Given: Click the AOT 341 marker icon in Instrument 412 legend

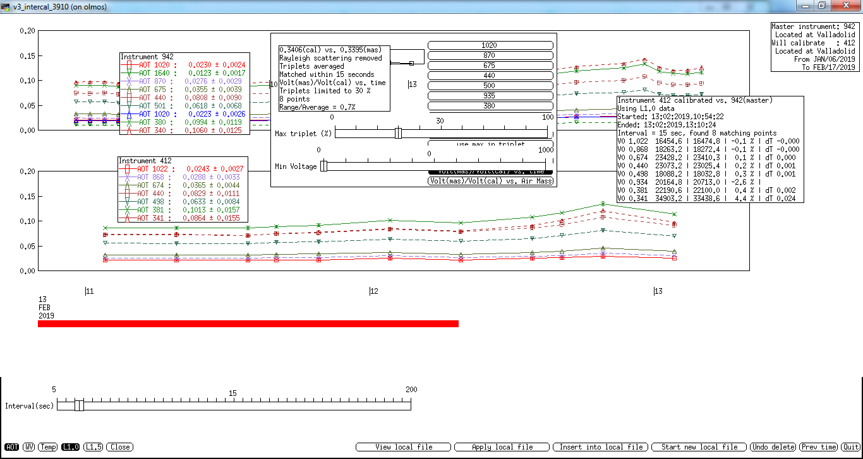Looking at the screenshot, I should click(128, 218).
